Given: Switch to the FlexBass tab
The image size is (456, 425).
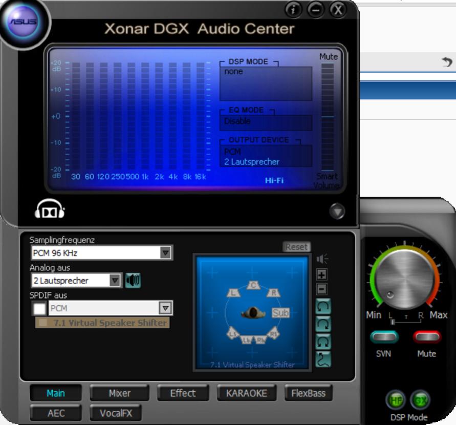Looking at the screenshot, I should [308, 393].
